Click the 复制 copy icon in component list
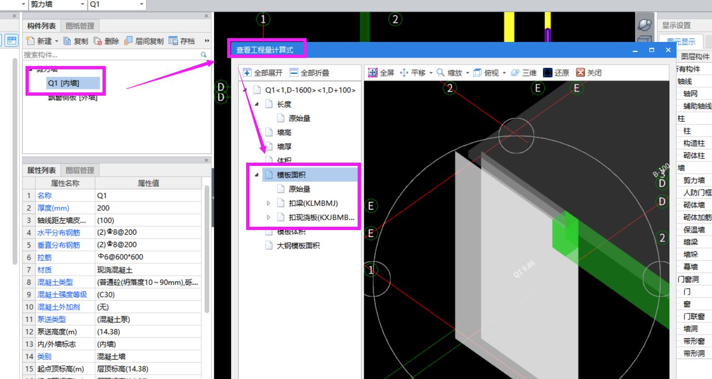The image size is (712, 379). (x=67, y=41)
